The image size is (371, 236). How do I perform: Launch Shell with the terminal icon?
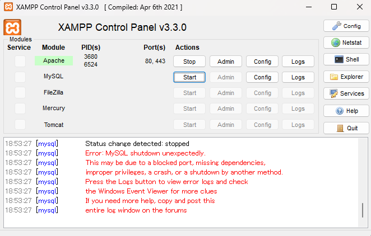tap(346, 59)
